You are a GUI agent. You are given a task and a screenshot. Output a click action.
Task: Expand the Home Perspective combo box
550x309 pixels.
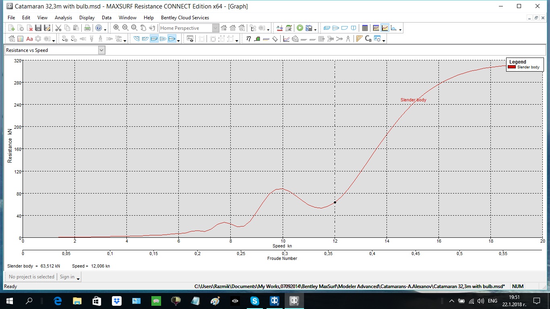pos(215,28)
